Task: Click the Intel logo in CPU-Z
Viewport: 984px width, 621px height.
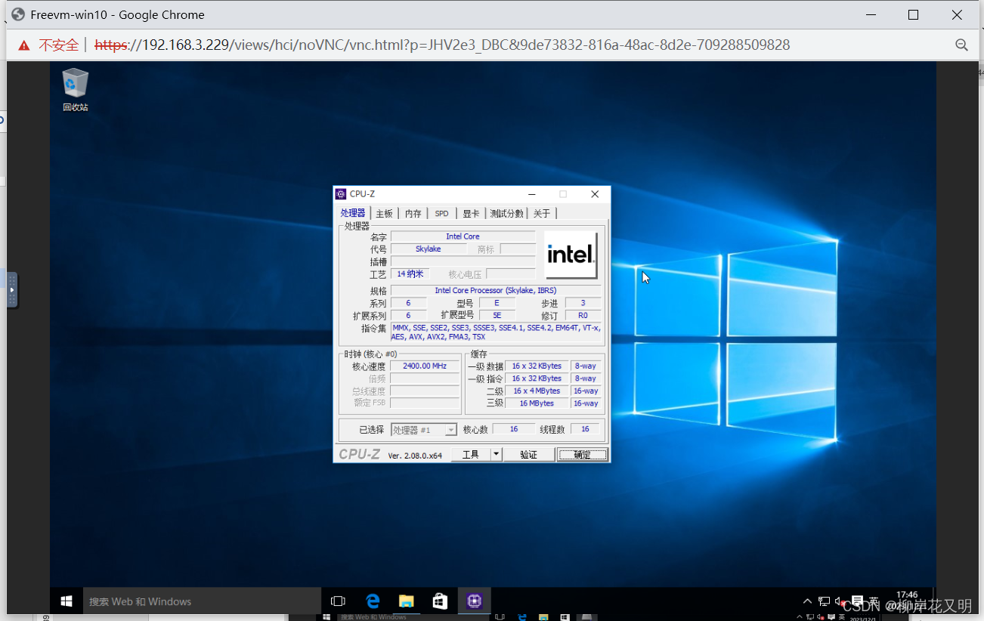Action: [x=571, y=255]
